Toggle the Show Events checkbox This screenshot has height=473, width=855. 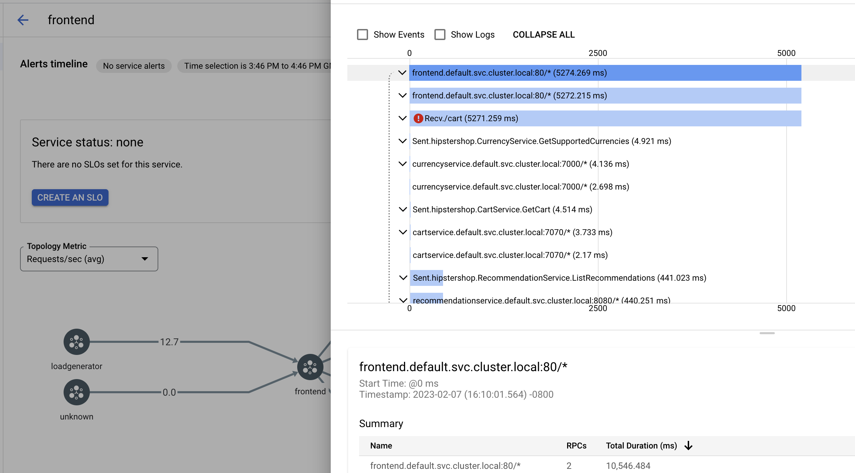coord(362,35)
